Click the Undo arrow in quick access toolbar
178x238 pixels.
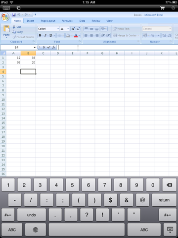click(x=19, y=15)
